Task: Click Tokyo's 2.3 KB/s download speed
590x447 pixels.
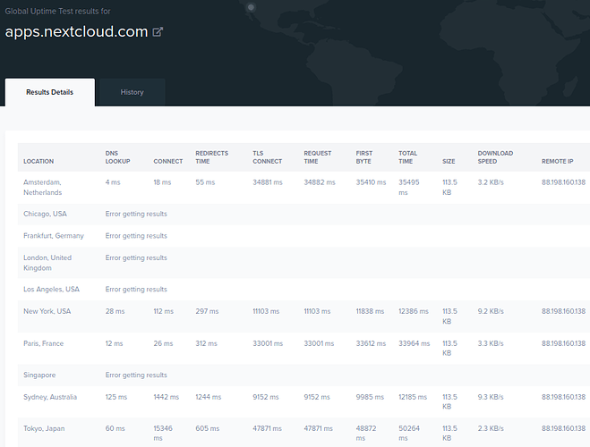Action: coord(491,428)
